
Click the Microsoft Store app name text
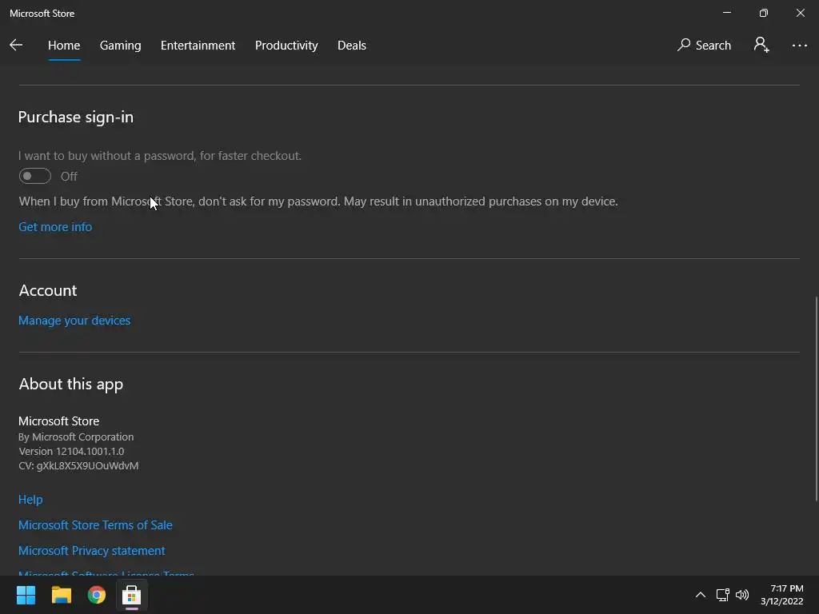point(58,421)
